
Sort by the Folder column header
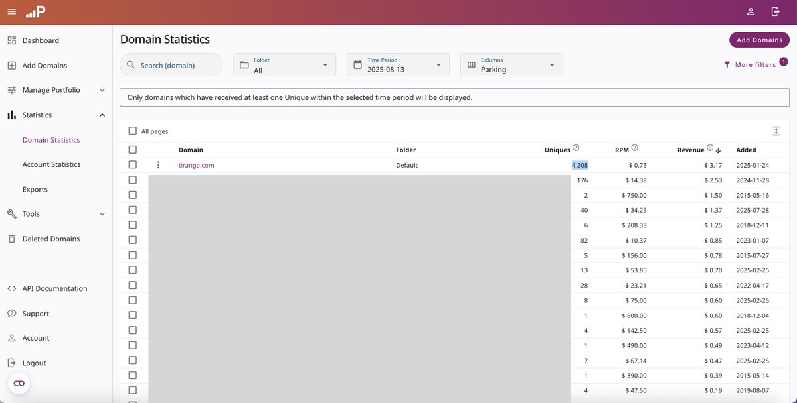[406, 150]
